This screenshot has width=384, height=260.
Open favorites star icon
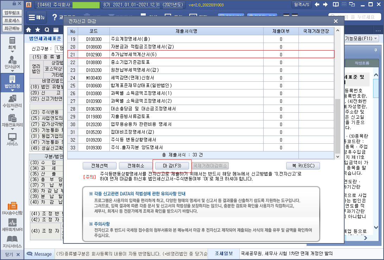tap(38, 30)
